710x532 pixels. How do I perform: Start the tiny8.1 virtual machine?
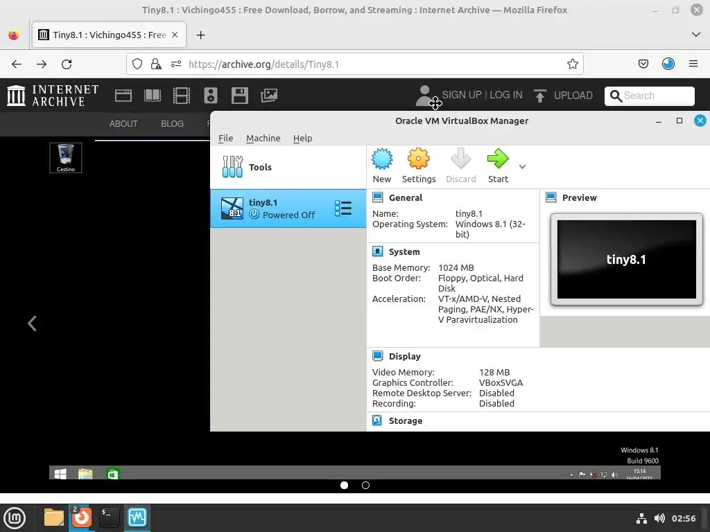498,166
